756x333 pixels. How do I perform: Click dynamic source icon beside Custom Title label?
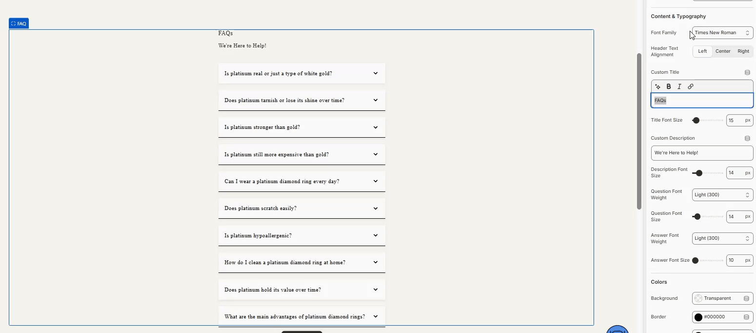(x=747, y=72)
